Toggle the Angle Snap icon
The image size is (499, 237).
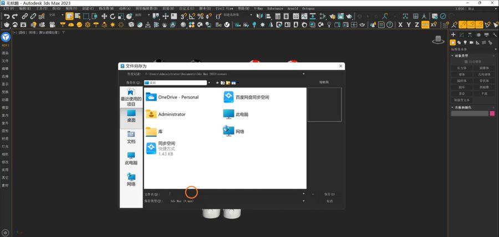coord(192,16)
